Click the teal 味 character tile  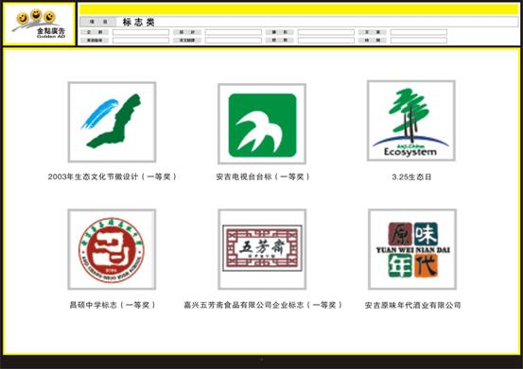426,234
